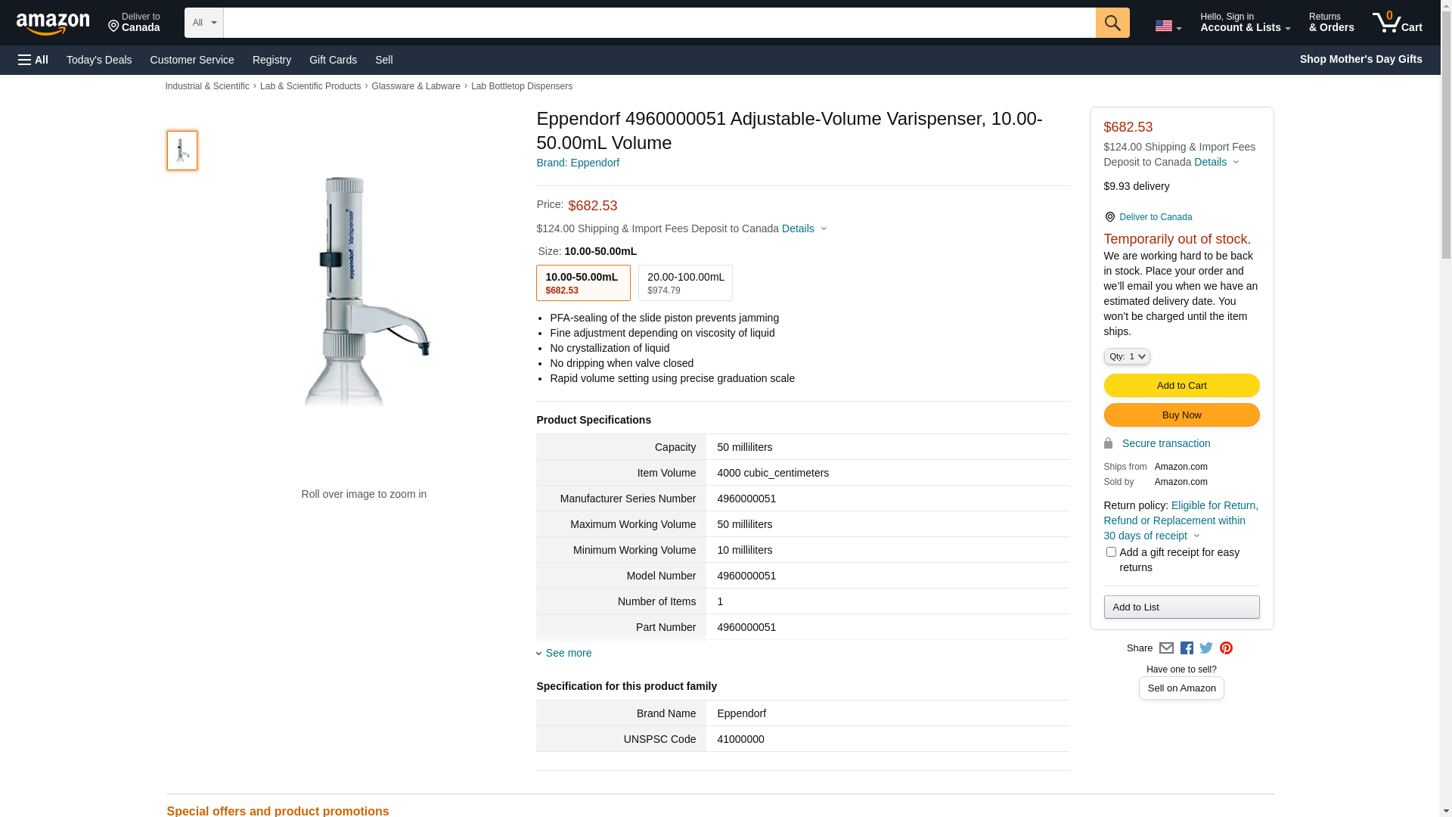Screen dimensions: 1452x817
Task: Click the Add to Cart button
Action: pos(1181,386)
